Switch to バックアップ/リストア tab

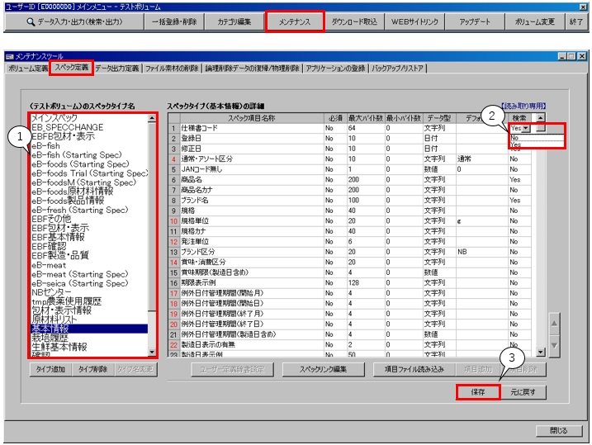[397, 69]
